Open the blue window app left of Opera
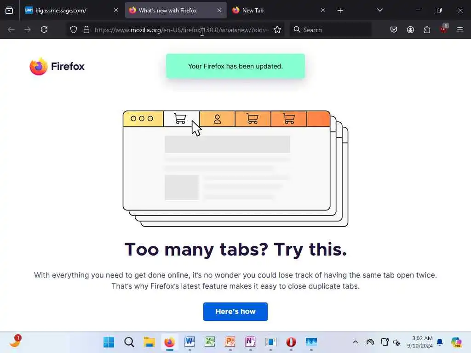The height and width of the screenshot is (353, 471). coord(270,342)
